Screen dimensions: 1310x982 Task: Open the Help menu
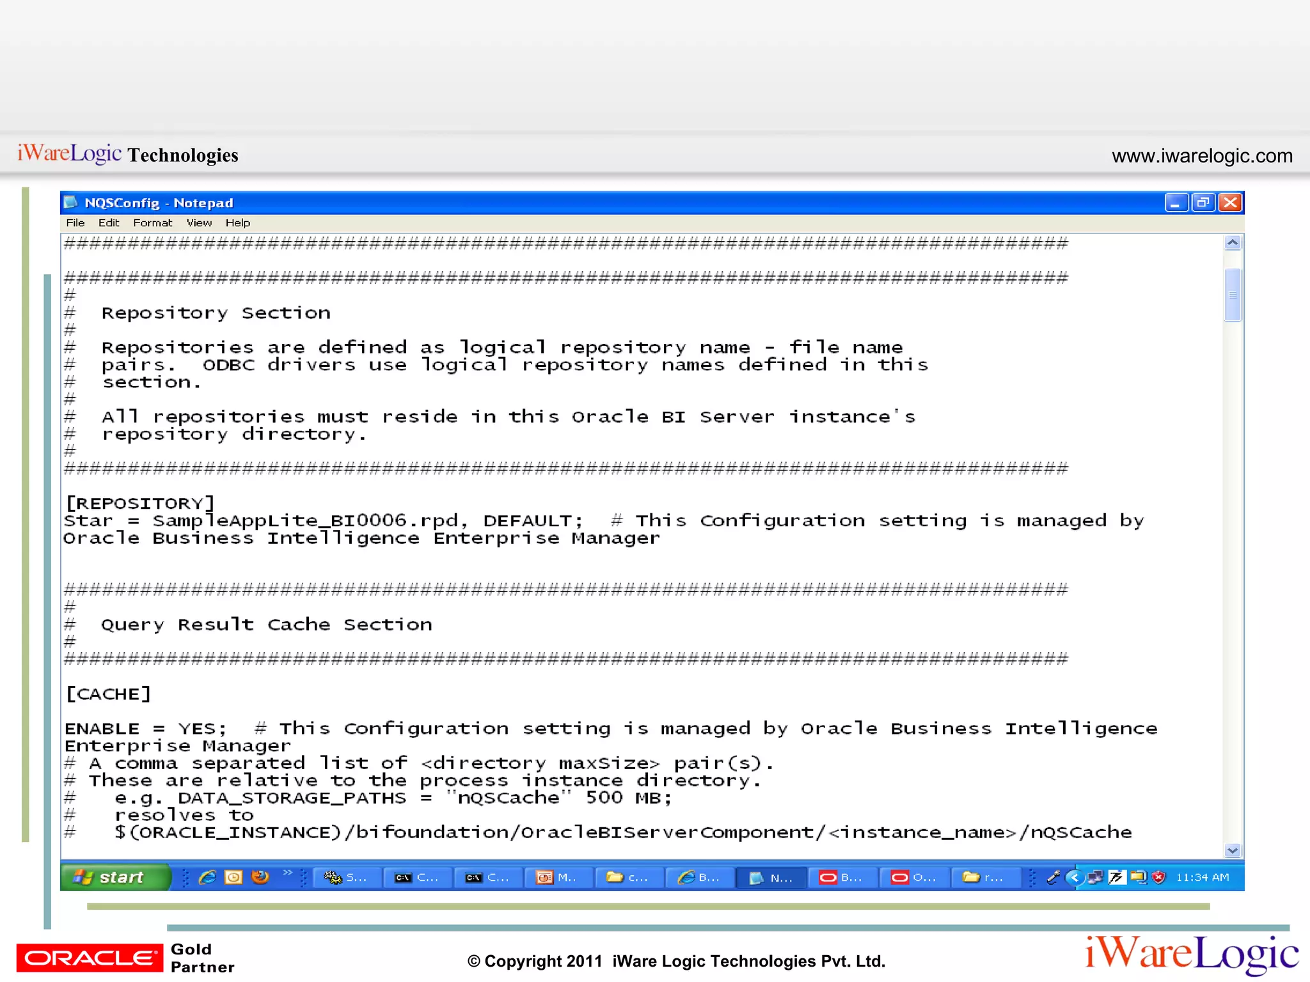[x=237, y=222]
